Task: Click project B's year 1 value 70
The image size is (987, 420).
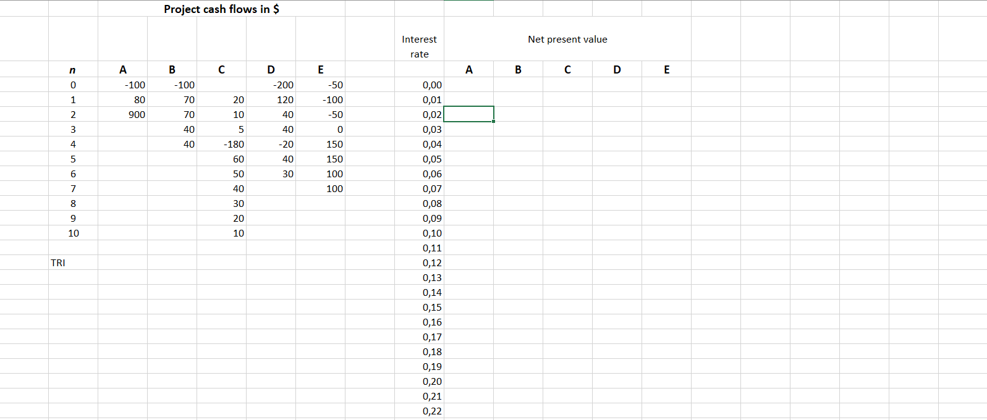Action: click(172, 99)
